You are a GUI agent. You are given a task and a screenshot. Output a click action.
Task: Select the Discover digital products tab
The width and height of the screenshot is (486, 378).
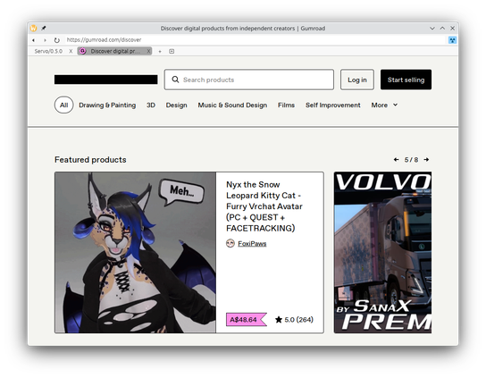pos(114,51)
